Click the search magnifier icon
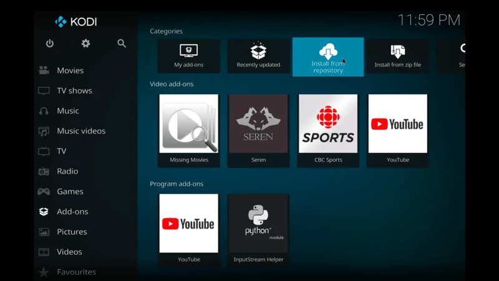499x281 pixels. (x=122, y=43)
